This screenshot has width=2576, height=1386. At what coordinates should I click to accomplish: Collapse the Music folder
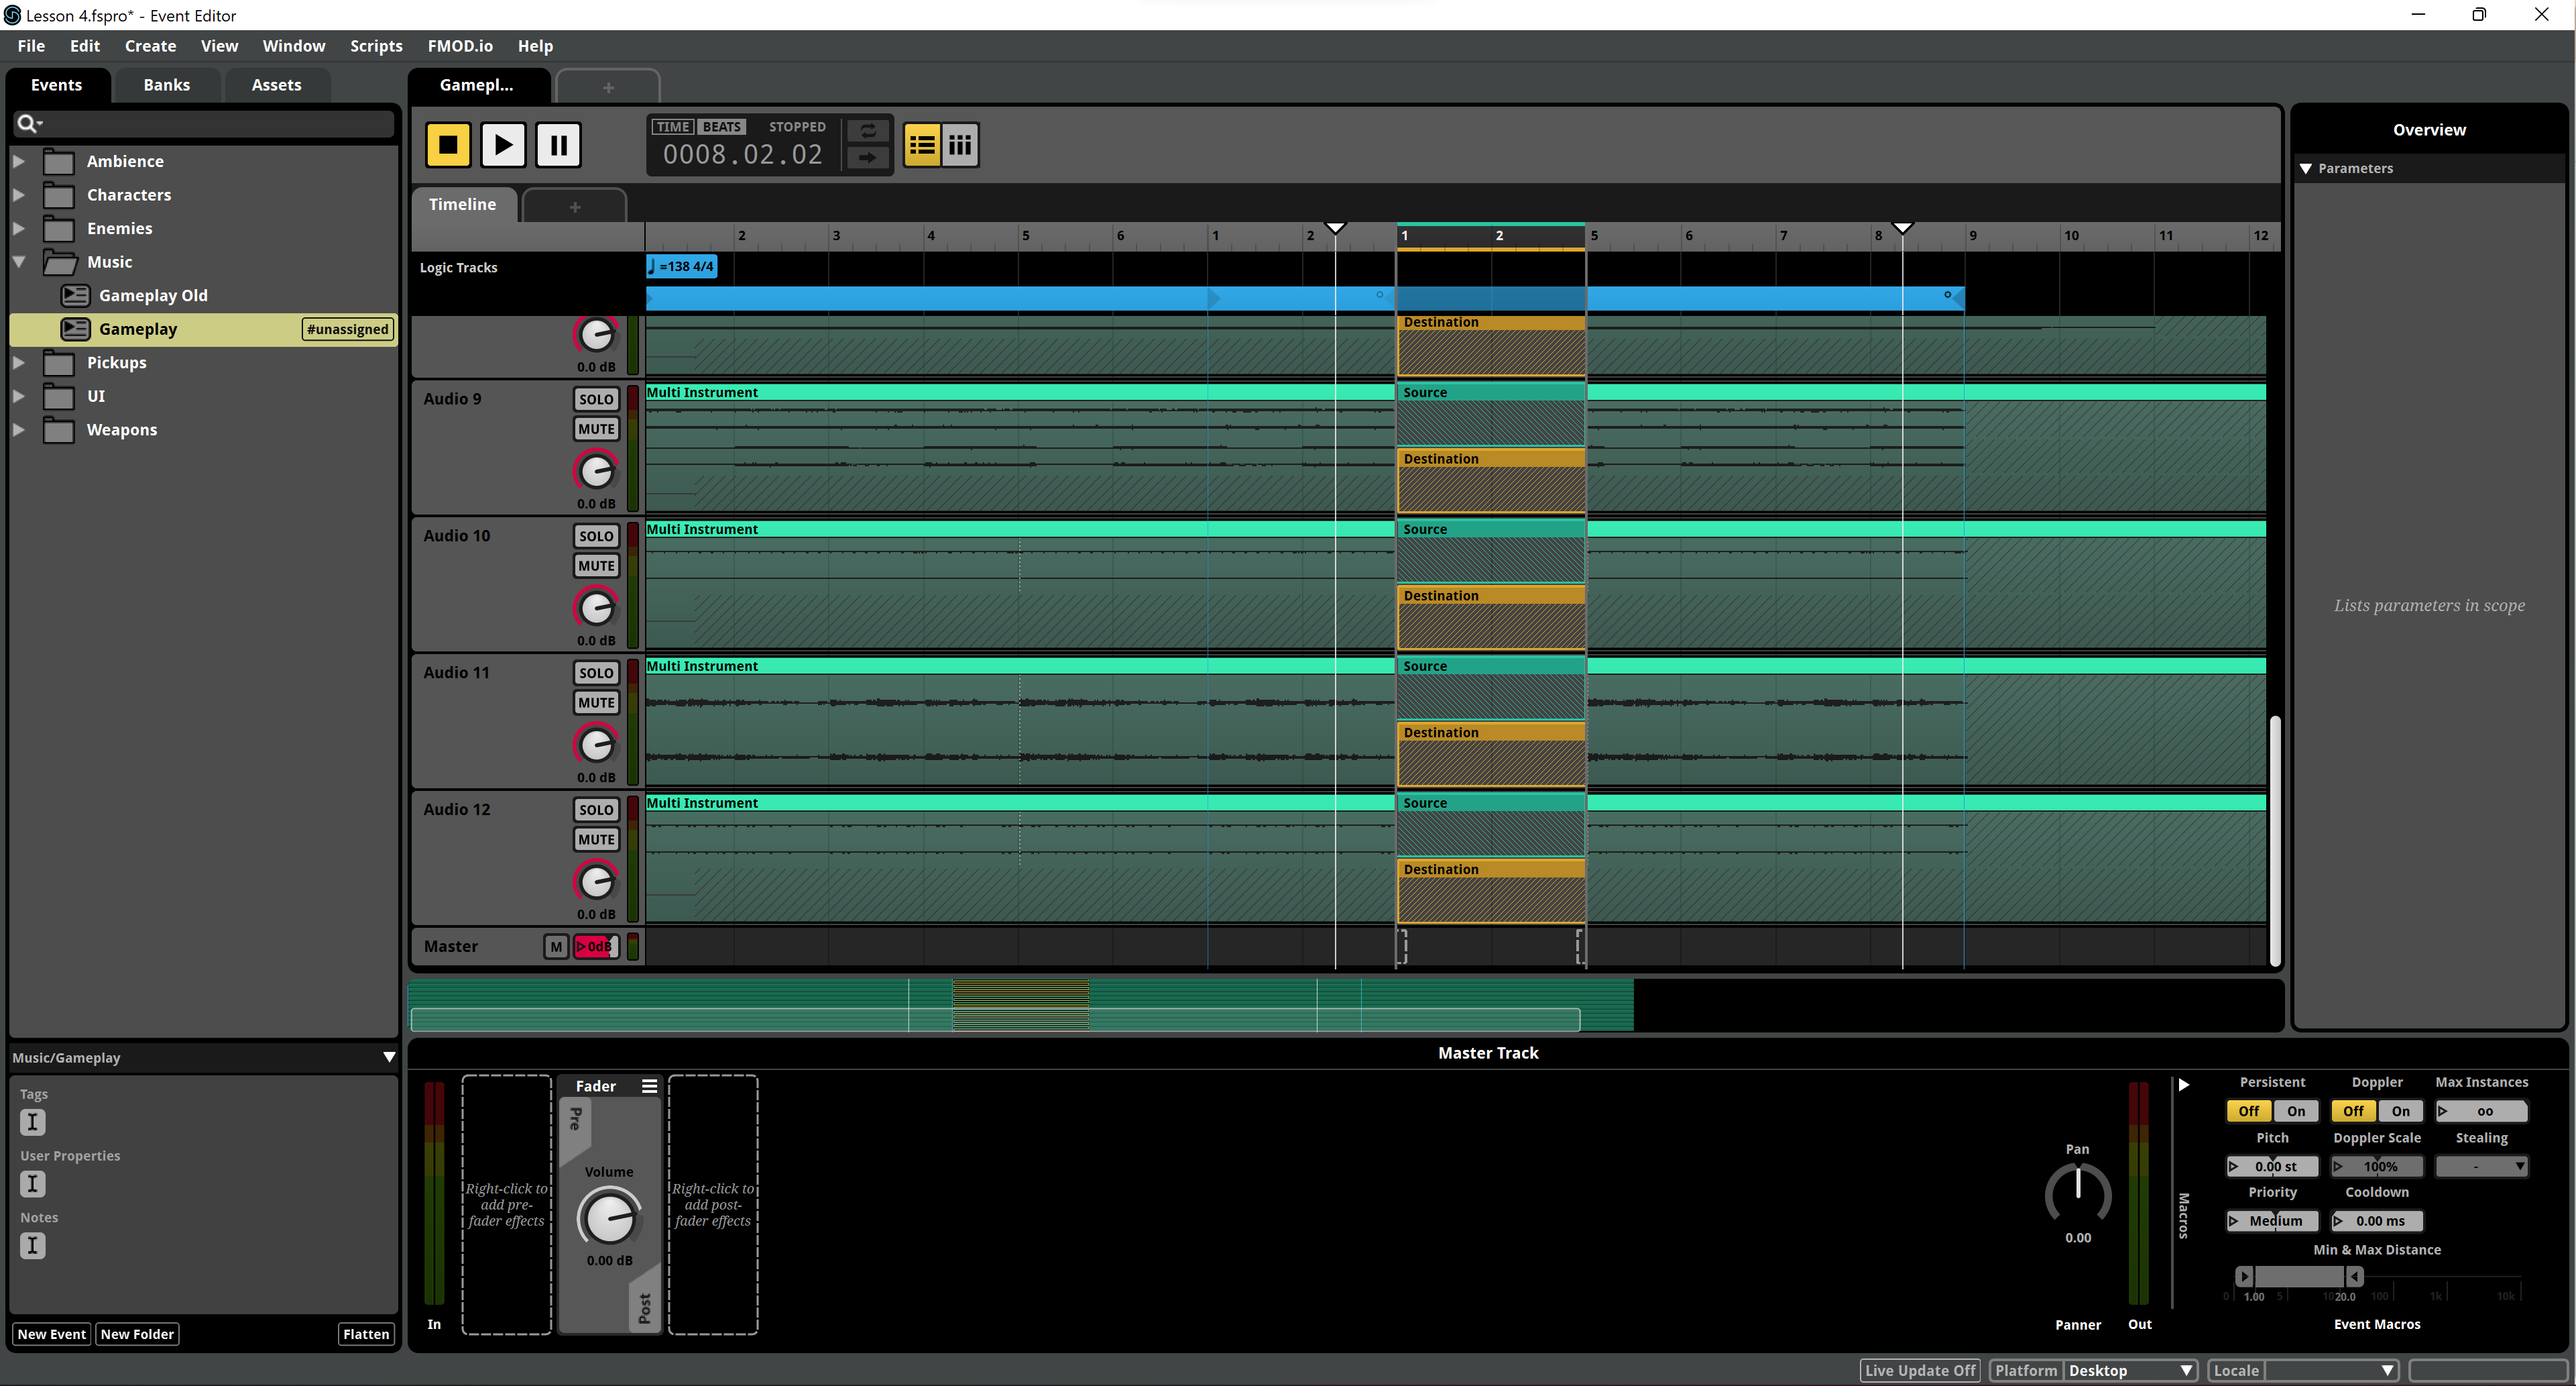(x=18, y=262)
